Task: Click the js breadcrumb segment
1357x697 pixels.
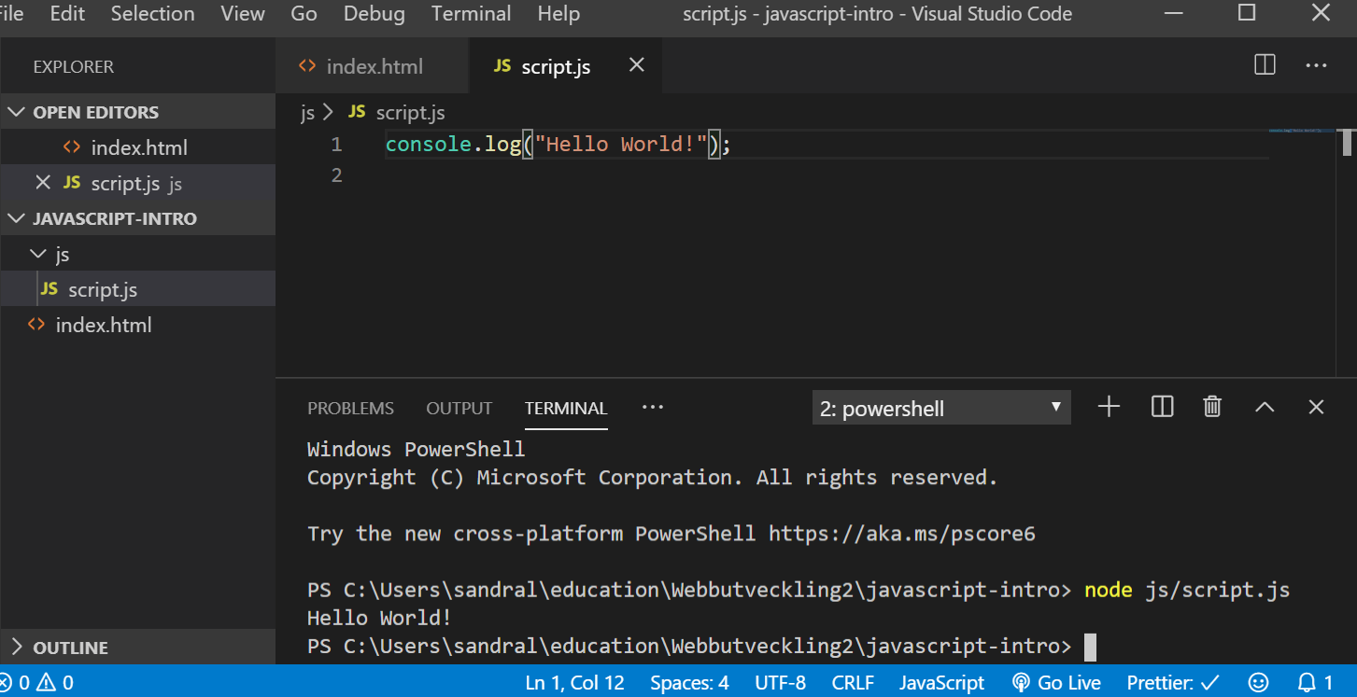Action: coord(307,113)
